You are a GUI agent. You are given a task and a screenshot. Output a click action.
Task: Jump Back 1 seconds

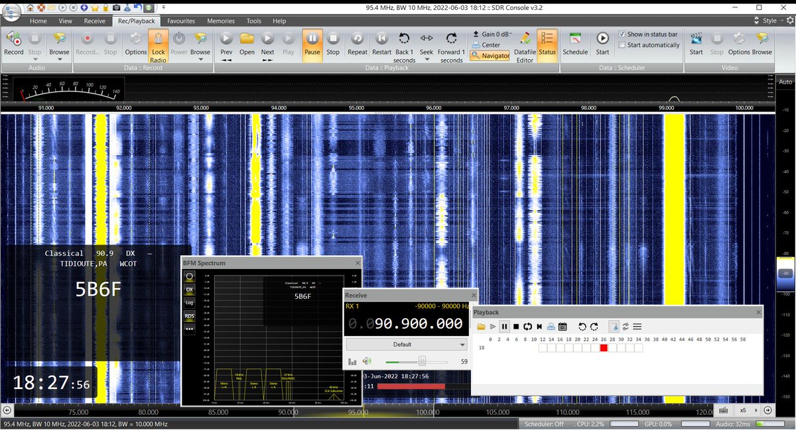tap(404, 46)
